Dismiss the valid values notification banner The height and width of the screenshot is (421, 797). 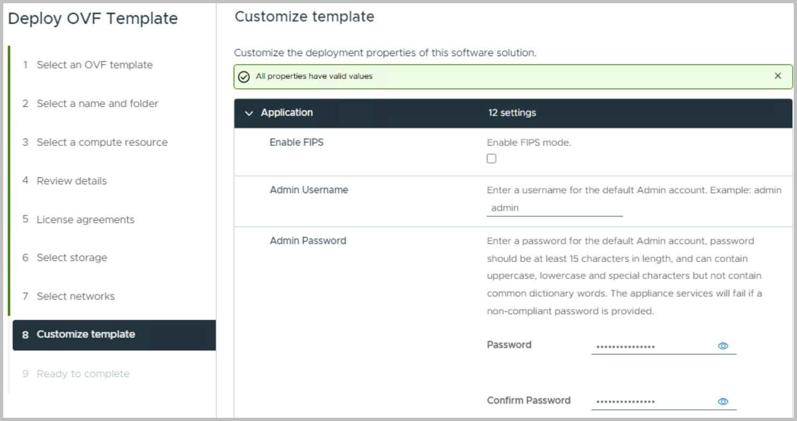778,76
